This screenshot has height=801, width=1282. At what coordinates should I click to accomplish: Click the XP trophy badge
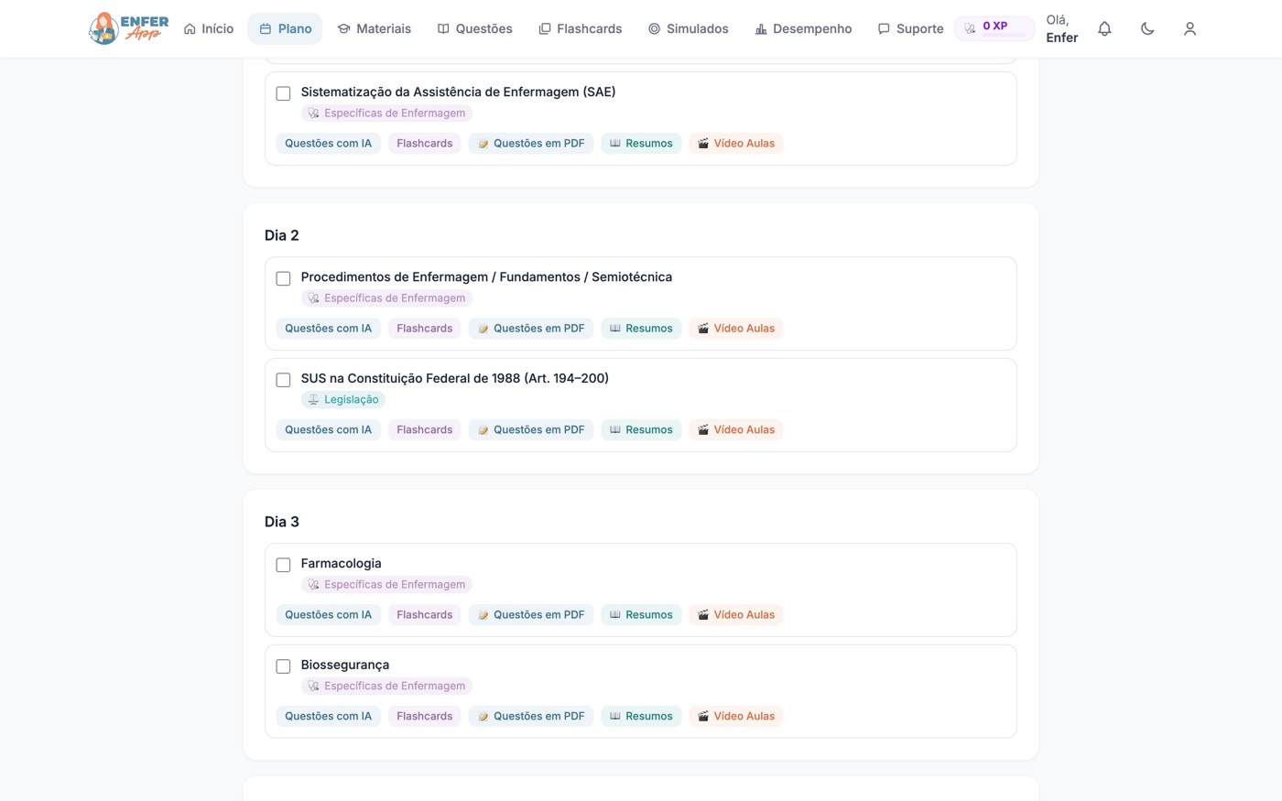[x=994, y=28]
